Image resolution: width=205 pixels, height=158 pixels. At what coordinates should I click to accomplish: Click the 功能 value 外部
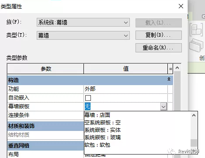coord(90,89)
